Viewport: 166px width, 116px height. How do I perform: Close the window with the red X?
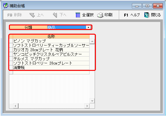(x=158, y=6)
